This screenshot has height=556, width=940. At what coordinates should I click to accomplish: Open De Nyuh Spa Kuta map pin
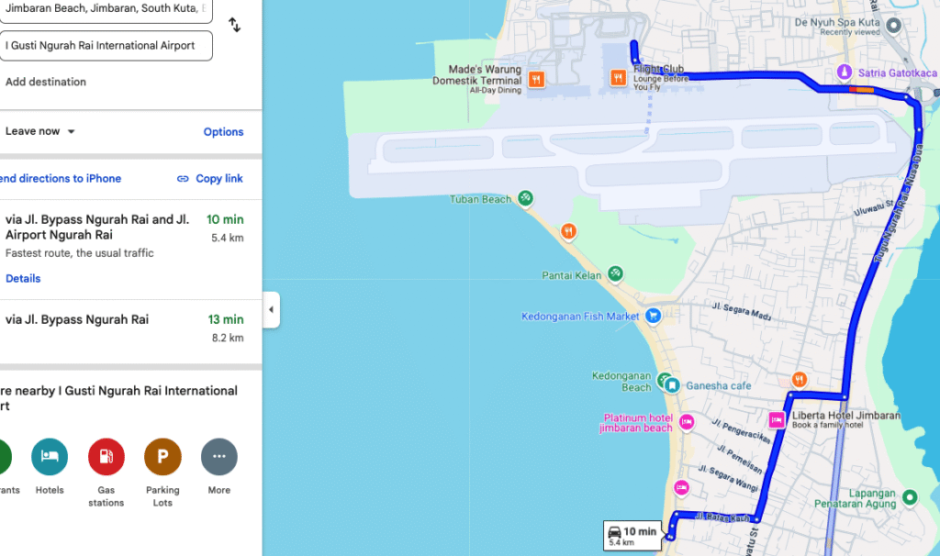894,25
